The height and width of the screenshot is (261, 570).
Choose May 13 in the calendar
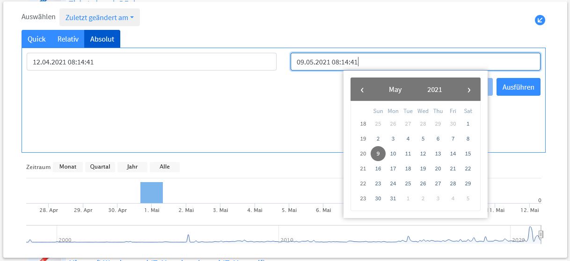[438, 154]
